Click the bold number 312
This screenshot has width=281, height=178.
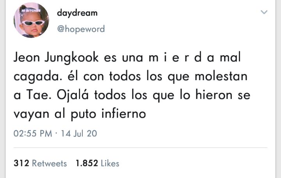(x=21, y=163)
